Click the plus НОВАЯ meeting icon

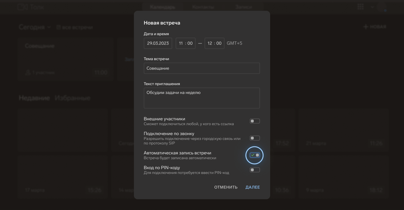pos(366,27)
